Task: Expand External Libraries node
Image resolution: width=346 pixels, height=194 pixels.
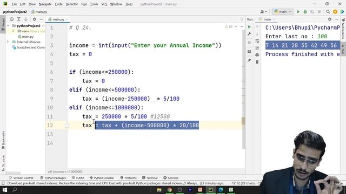Action: [8, 41]
